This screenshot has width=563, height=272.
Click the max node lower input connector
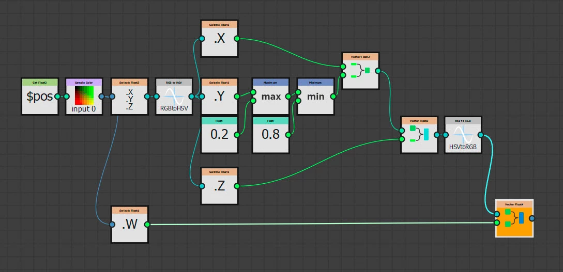253,101
